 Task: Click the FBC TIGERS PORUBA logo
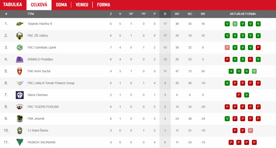pos(20,107)
